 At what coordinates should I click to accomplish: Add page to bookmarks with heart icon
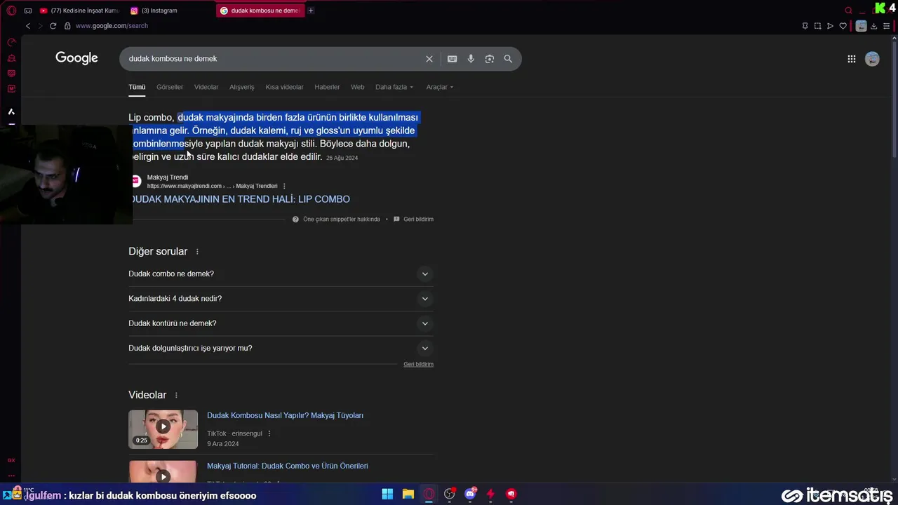coord(843,26)
